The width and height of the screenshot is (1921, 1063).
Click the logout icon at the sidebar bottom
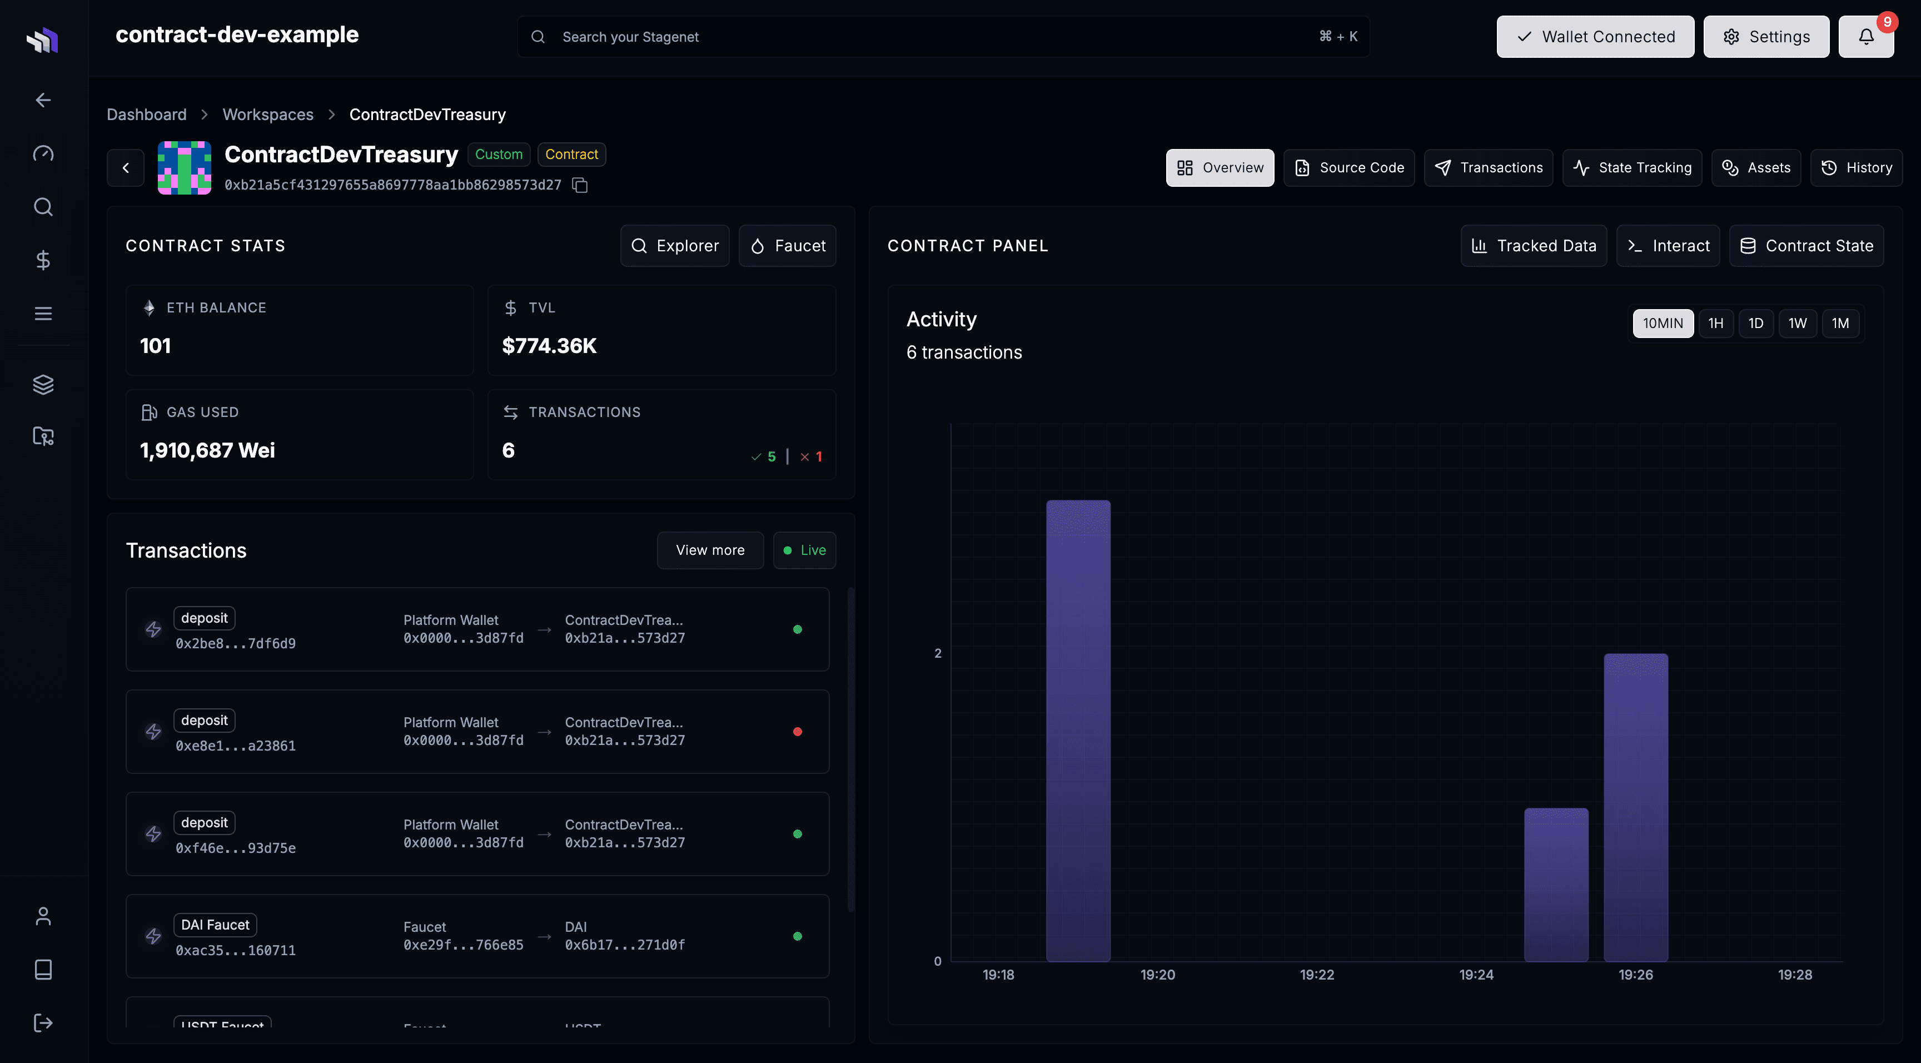pyautogui.click(x=42, y=1023)
